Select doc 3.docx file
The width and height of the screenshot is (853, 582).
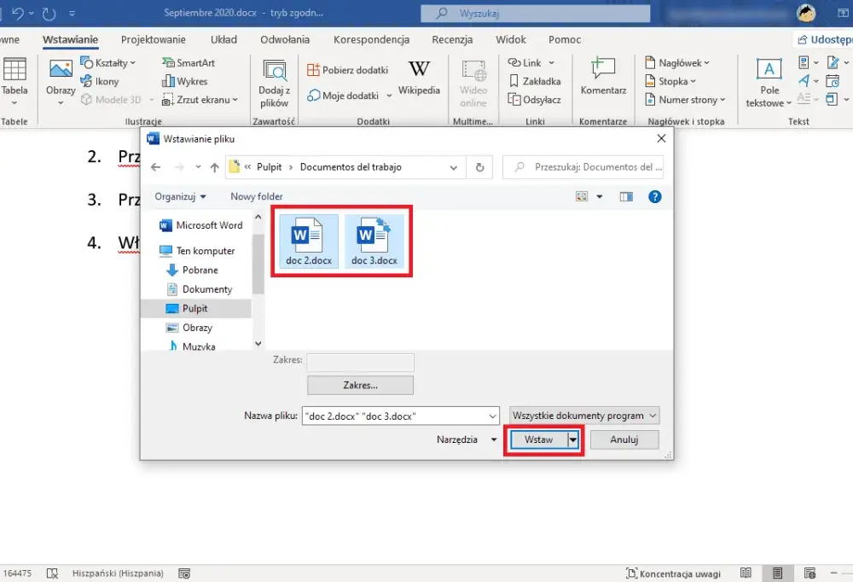click(374, 241)
